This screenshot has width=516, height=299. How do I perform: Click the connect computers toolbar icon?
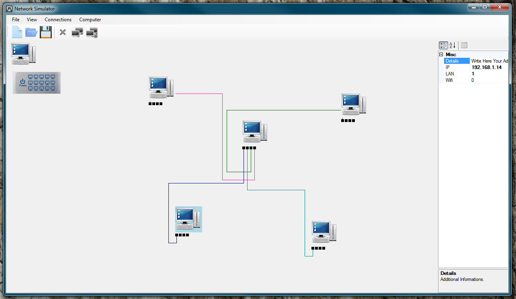77,33
